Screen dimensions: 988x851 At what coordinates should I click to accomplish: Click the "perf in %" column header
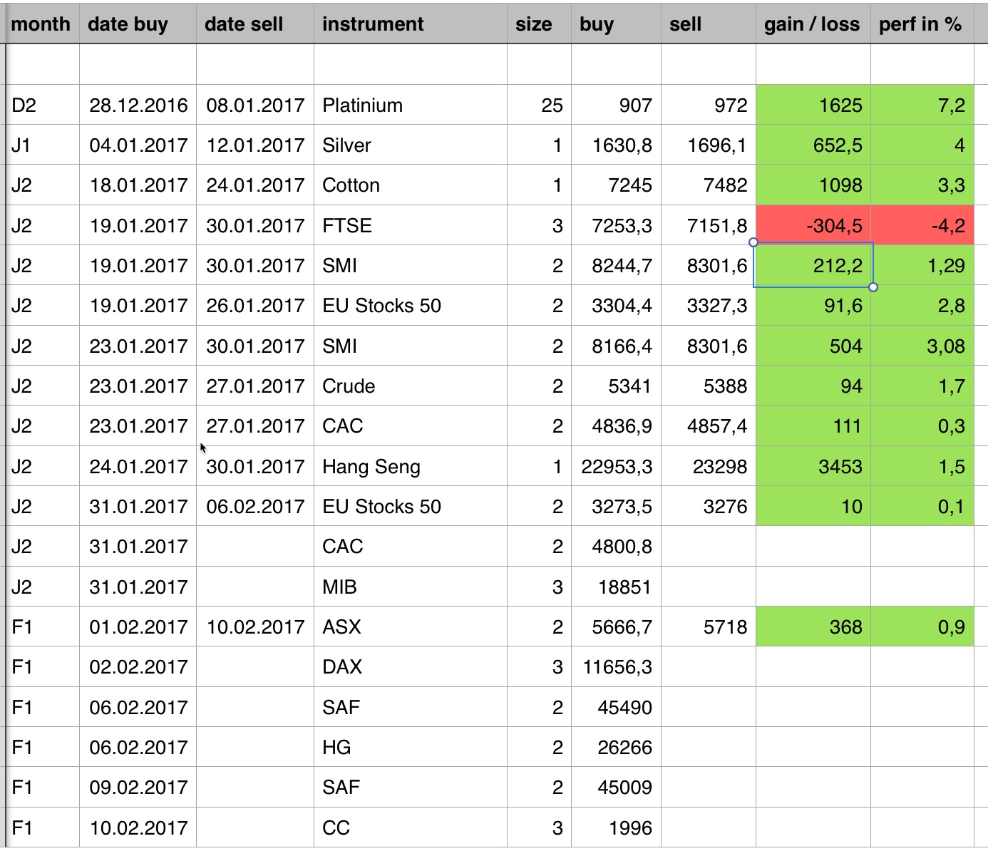click(x=920, y=24)
